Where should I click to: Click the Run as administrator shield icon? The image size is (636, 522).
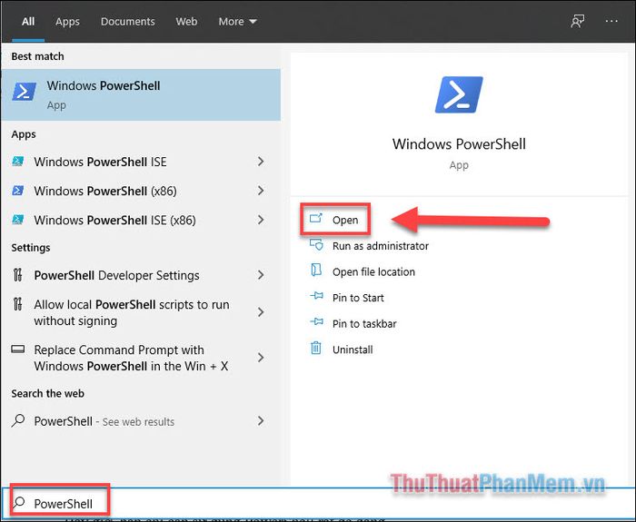point(316,244)
